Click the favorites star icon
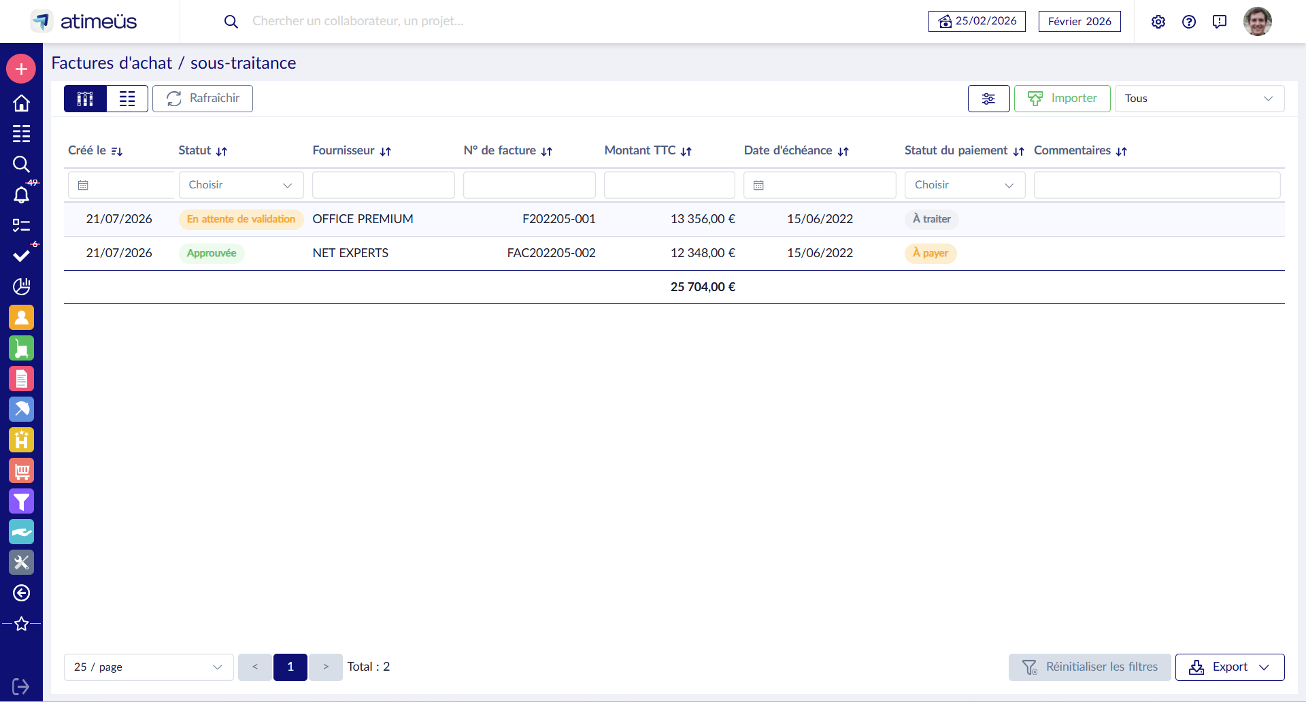1306x702 pixels. click(21, 624)
